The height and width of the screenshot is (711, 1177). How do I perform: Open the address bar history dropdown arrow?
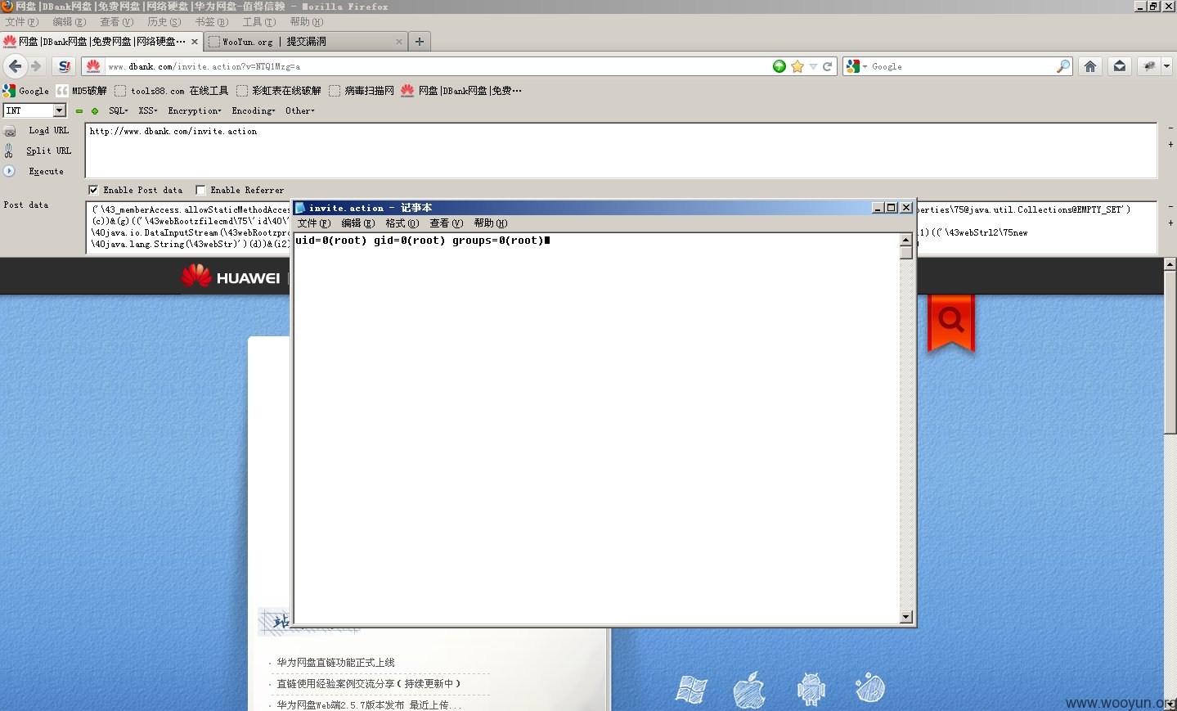point(813,66)
